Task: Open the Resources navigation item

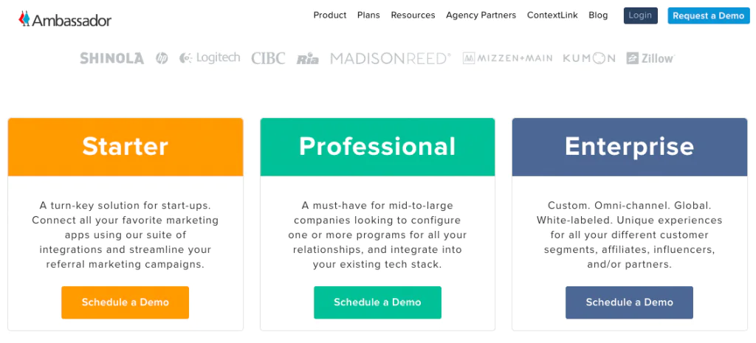Action: pos(413,15)
